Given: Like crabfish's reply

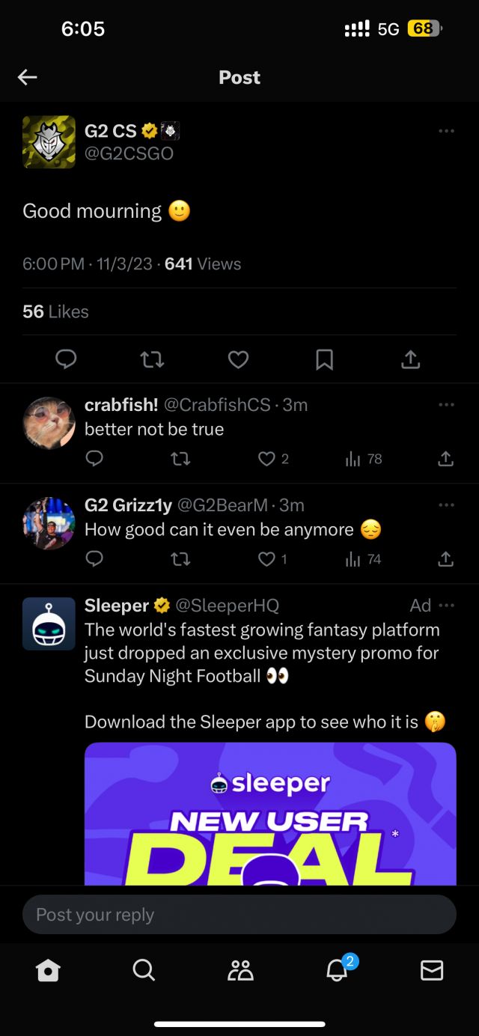Looking at the screenshot, I should point(266,459).
